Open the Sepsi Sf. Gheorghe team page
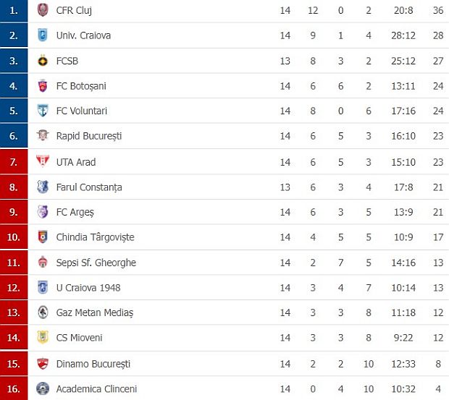Image resolution: width=449 pixels, height=400 pixels. 96,263
